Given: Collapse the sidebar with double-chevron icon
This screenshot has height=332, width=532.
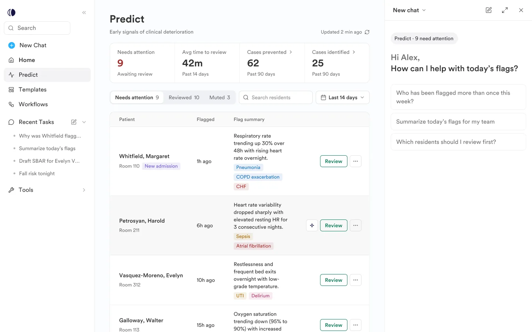Looking at the screenshot, I should [84, 13].
